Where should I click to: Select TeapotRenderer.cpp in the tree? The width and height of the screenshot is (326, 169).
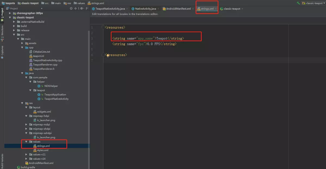pos(43,65)
